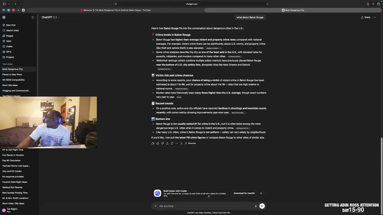The height and width of the screenshot is (215, 383).
Task: Share the response using upload icon
Action: [167, 143]
